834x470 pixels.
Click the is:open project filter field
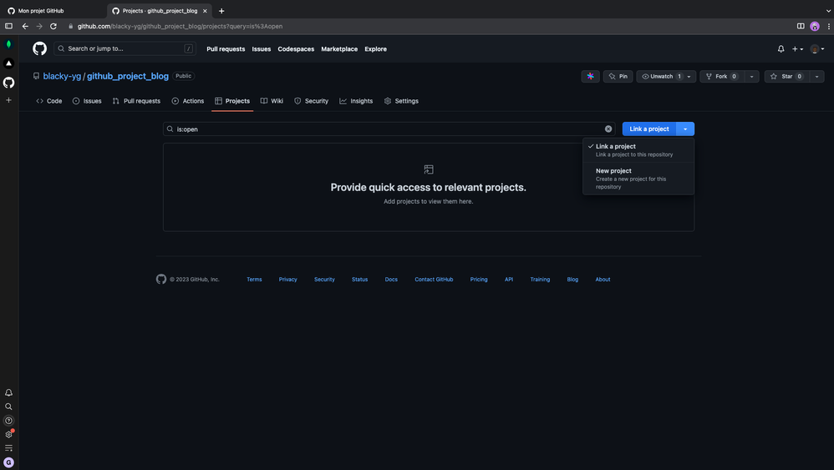point(389,129)
